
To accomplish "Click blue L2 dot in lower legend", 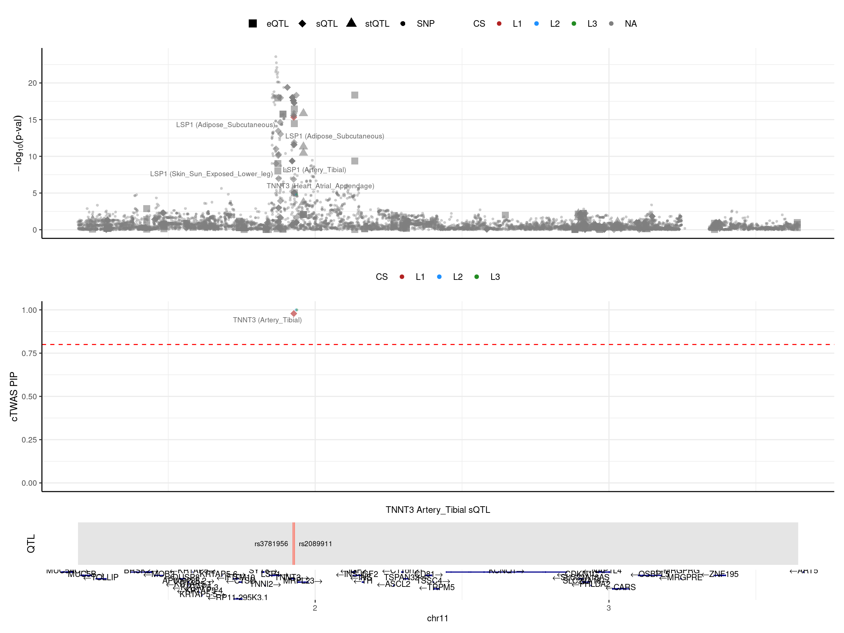I will pos(439,277).
